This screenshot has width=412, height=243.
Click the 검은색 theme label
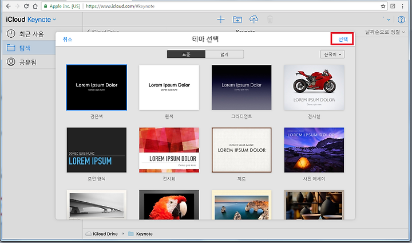(97, 116)
